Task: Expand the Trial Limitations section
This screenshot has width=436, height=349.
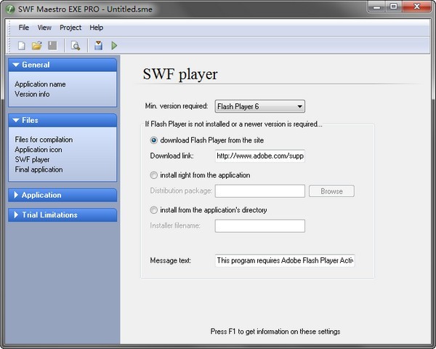Action: [x=62, y=214]
